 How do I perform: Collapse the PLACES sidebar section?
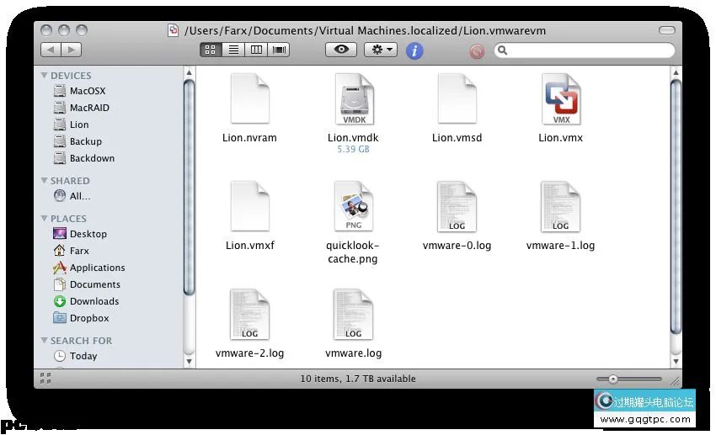click(45, 219)
